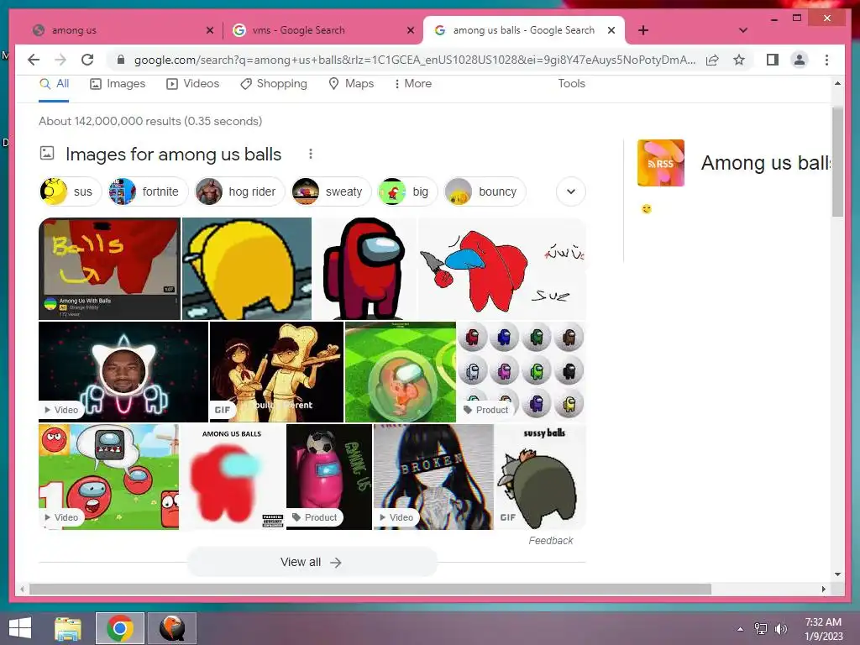Go forward in browser history
This screenshot has width=860, height=645.
pos(60,60)
